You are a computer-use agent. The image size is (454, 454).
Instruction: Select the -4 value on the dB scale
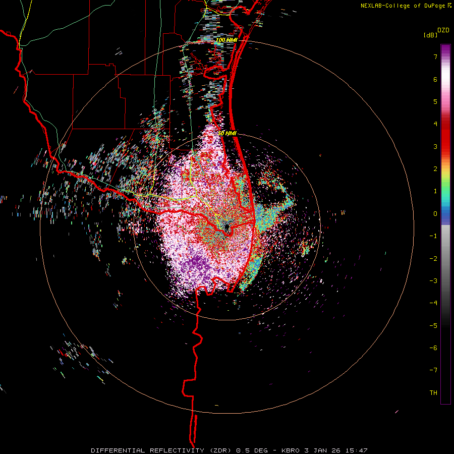tap(433, 303)
